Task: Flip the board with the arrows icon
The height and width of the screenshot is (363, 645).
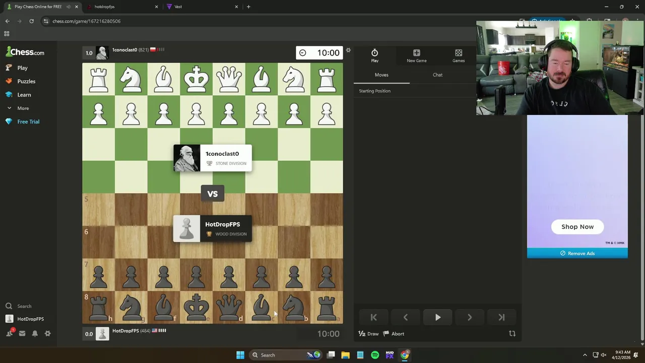Action: [x=512, y=334]
